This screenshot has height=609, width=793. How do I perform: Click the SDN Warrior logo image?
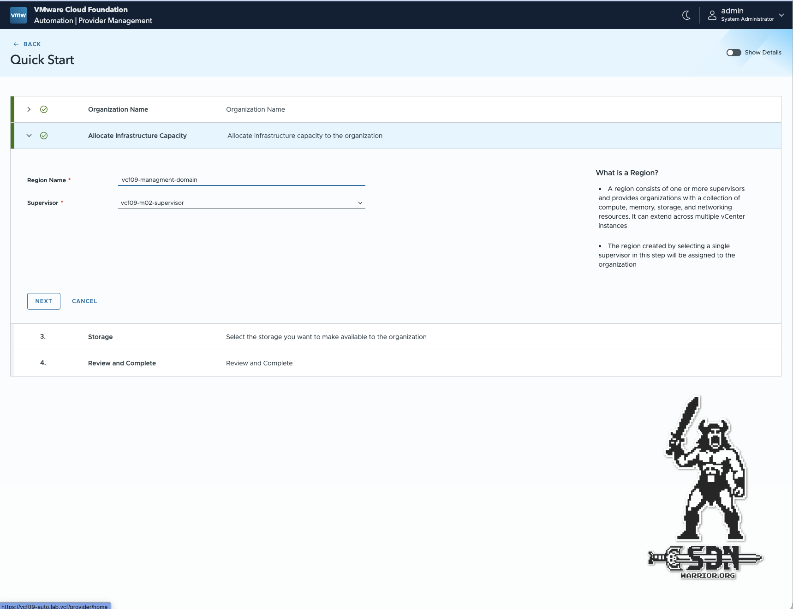[706, 487]
